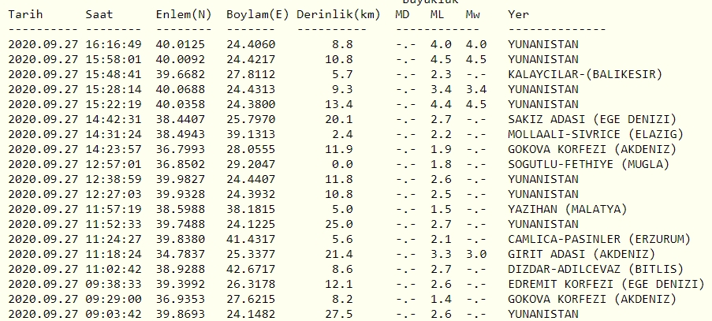Click the CAMLICA-PASINLER (ERZURUM) location
712x321 pixels.
tap(598, 240)
